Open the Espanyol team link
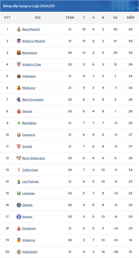The height and width of the screenshot is (258, 139). (x=29, y=228)
